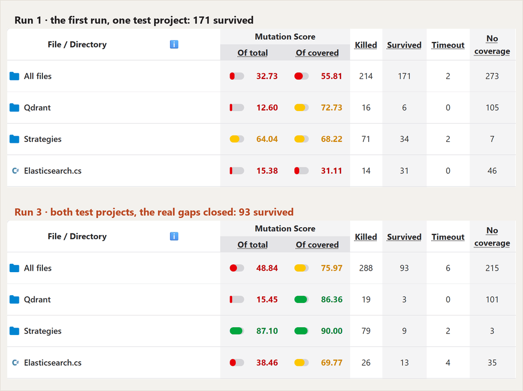The image size is (523, 391).
Task: Click the File / Directory header in Run 1 table
Action: click(x=77, y=44)
